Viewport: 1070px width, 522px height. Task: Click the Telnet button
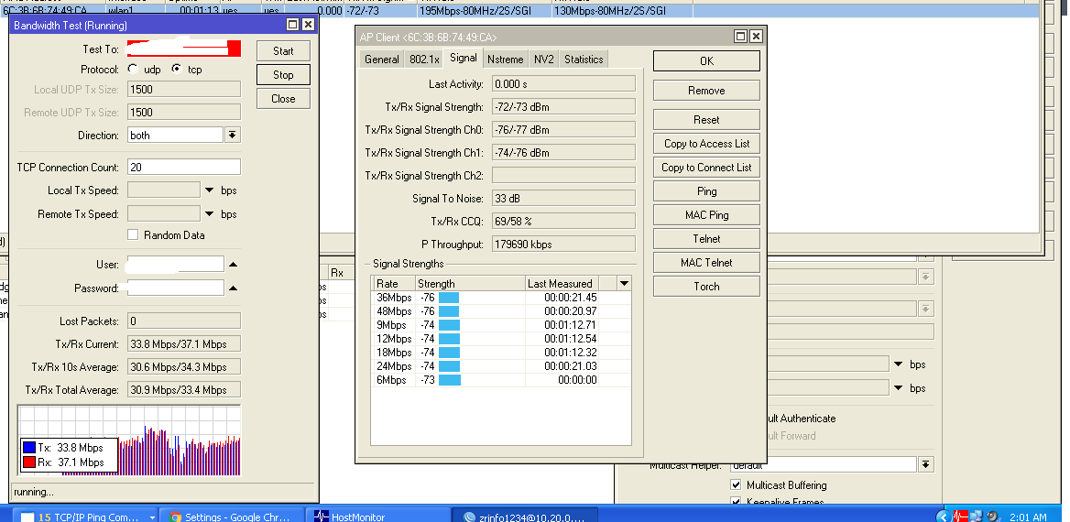pyautogui.click(x=706, y=240)
